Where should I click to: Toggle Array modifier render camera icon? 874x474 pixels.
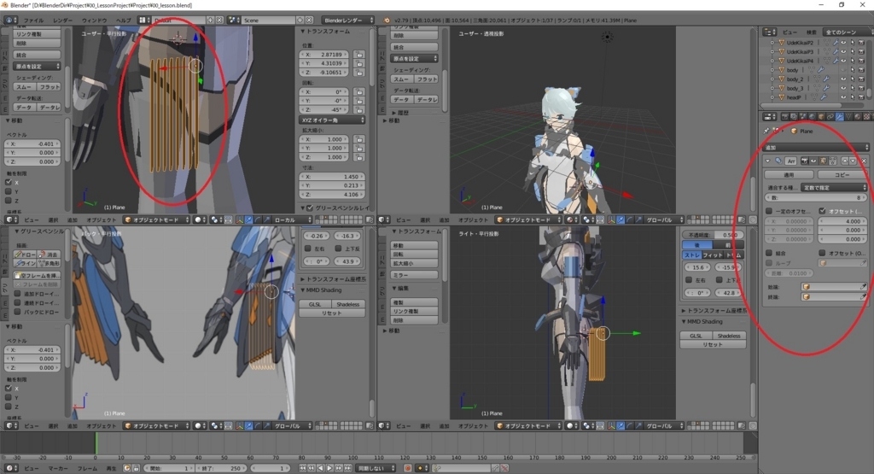804,161
